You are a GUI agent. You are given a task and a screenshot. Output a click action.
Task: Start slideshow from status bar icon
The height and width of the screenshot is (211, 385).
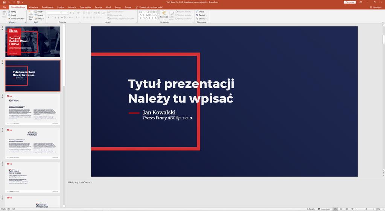[352, 209]
